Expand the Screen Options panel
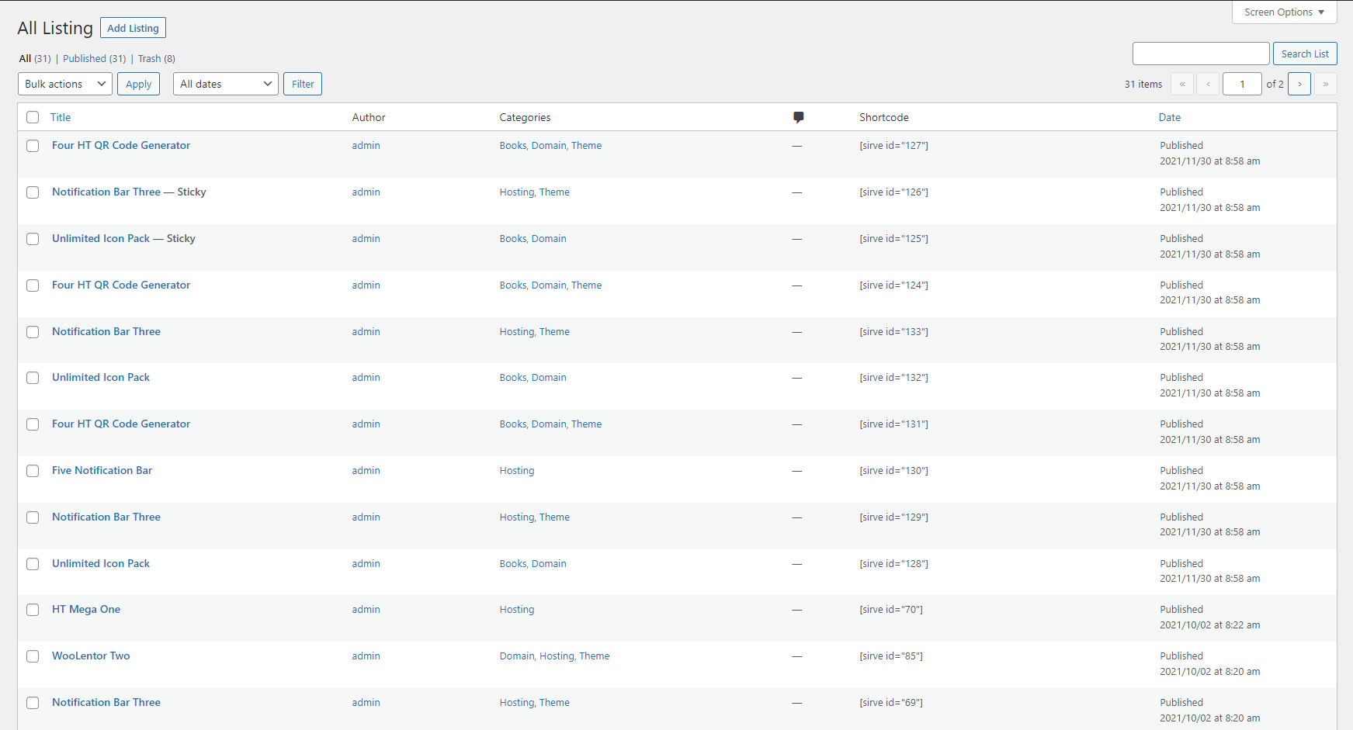Image resolution: width=1353 pixels, height=730 pixels. 1285,12
